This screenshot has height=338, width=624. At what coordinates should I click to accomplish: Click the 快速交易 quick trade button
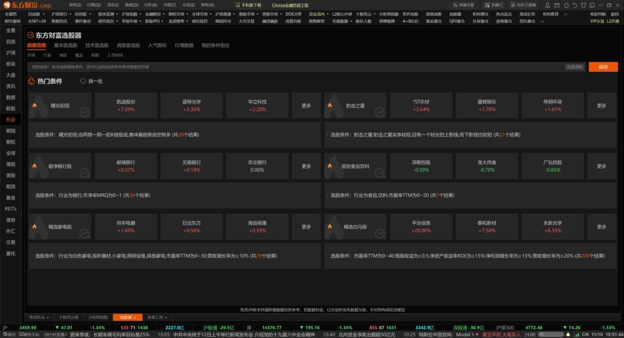pos(464,5)
